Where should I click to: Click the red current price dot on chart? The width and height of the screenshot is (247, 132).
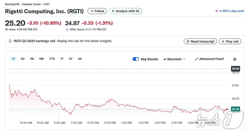click(227, 109)
